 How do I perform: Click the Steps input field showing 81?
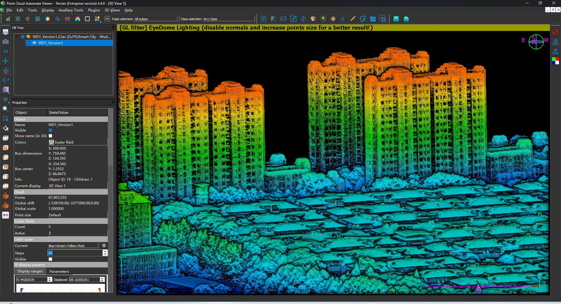pos(75,253)
